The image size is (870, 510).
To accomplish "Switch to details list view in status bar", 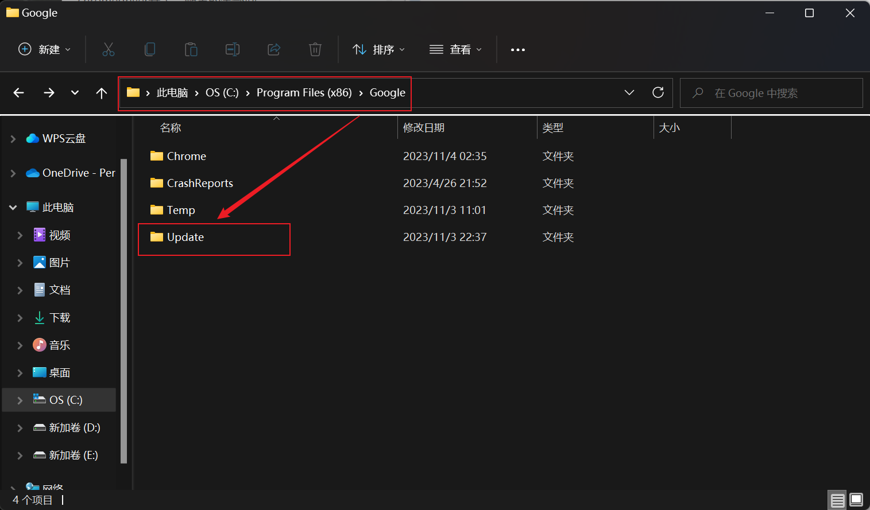I will coord(837,500).
